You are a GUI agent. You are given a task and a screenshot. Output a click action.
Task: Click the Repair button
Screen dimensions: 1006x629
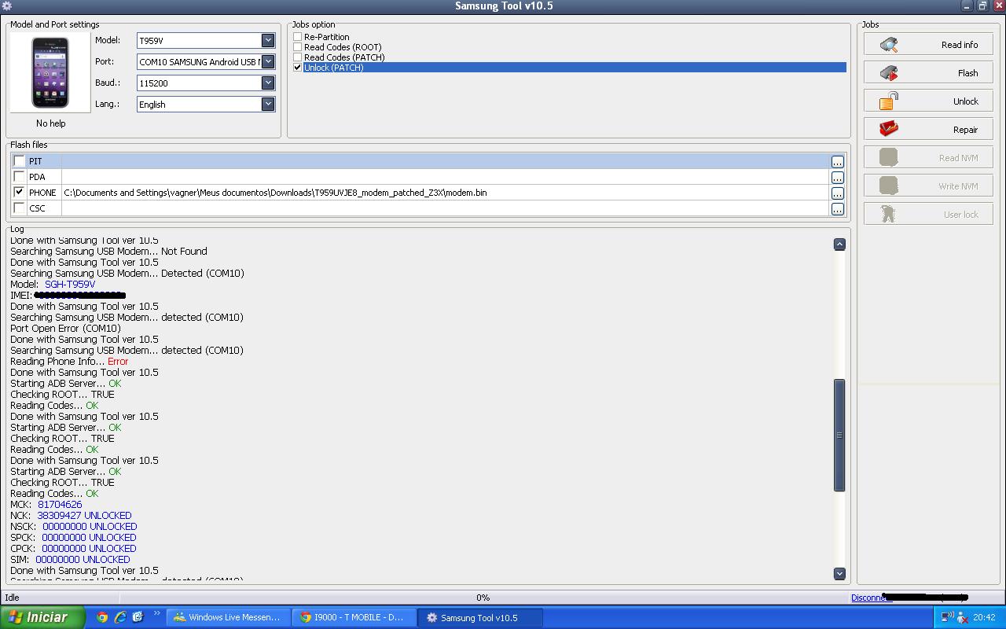928,130
